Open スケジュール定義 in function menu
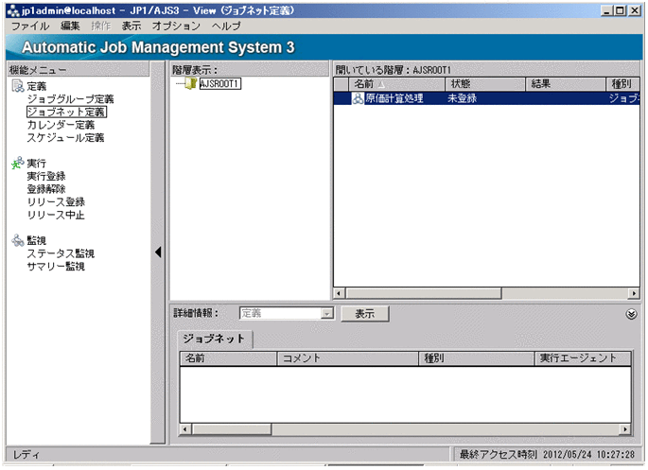 [x=65, y=137]
